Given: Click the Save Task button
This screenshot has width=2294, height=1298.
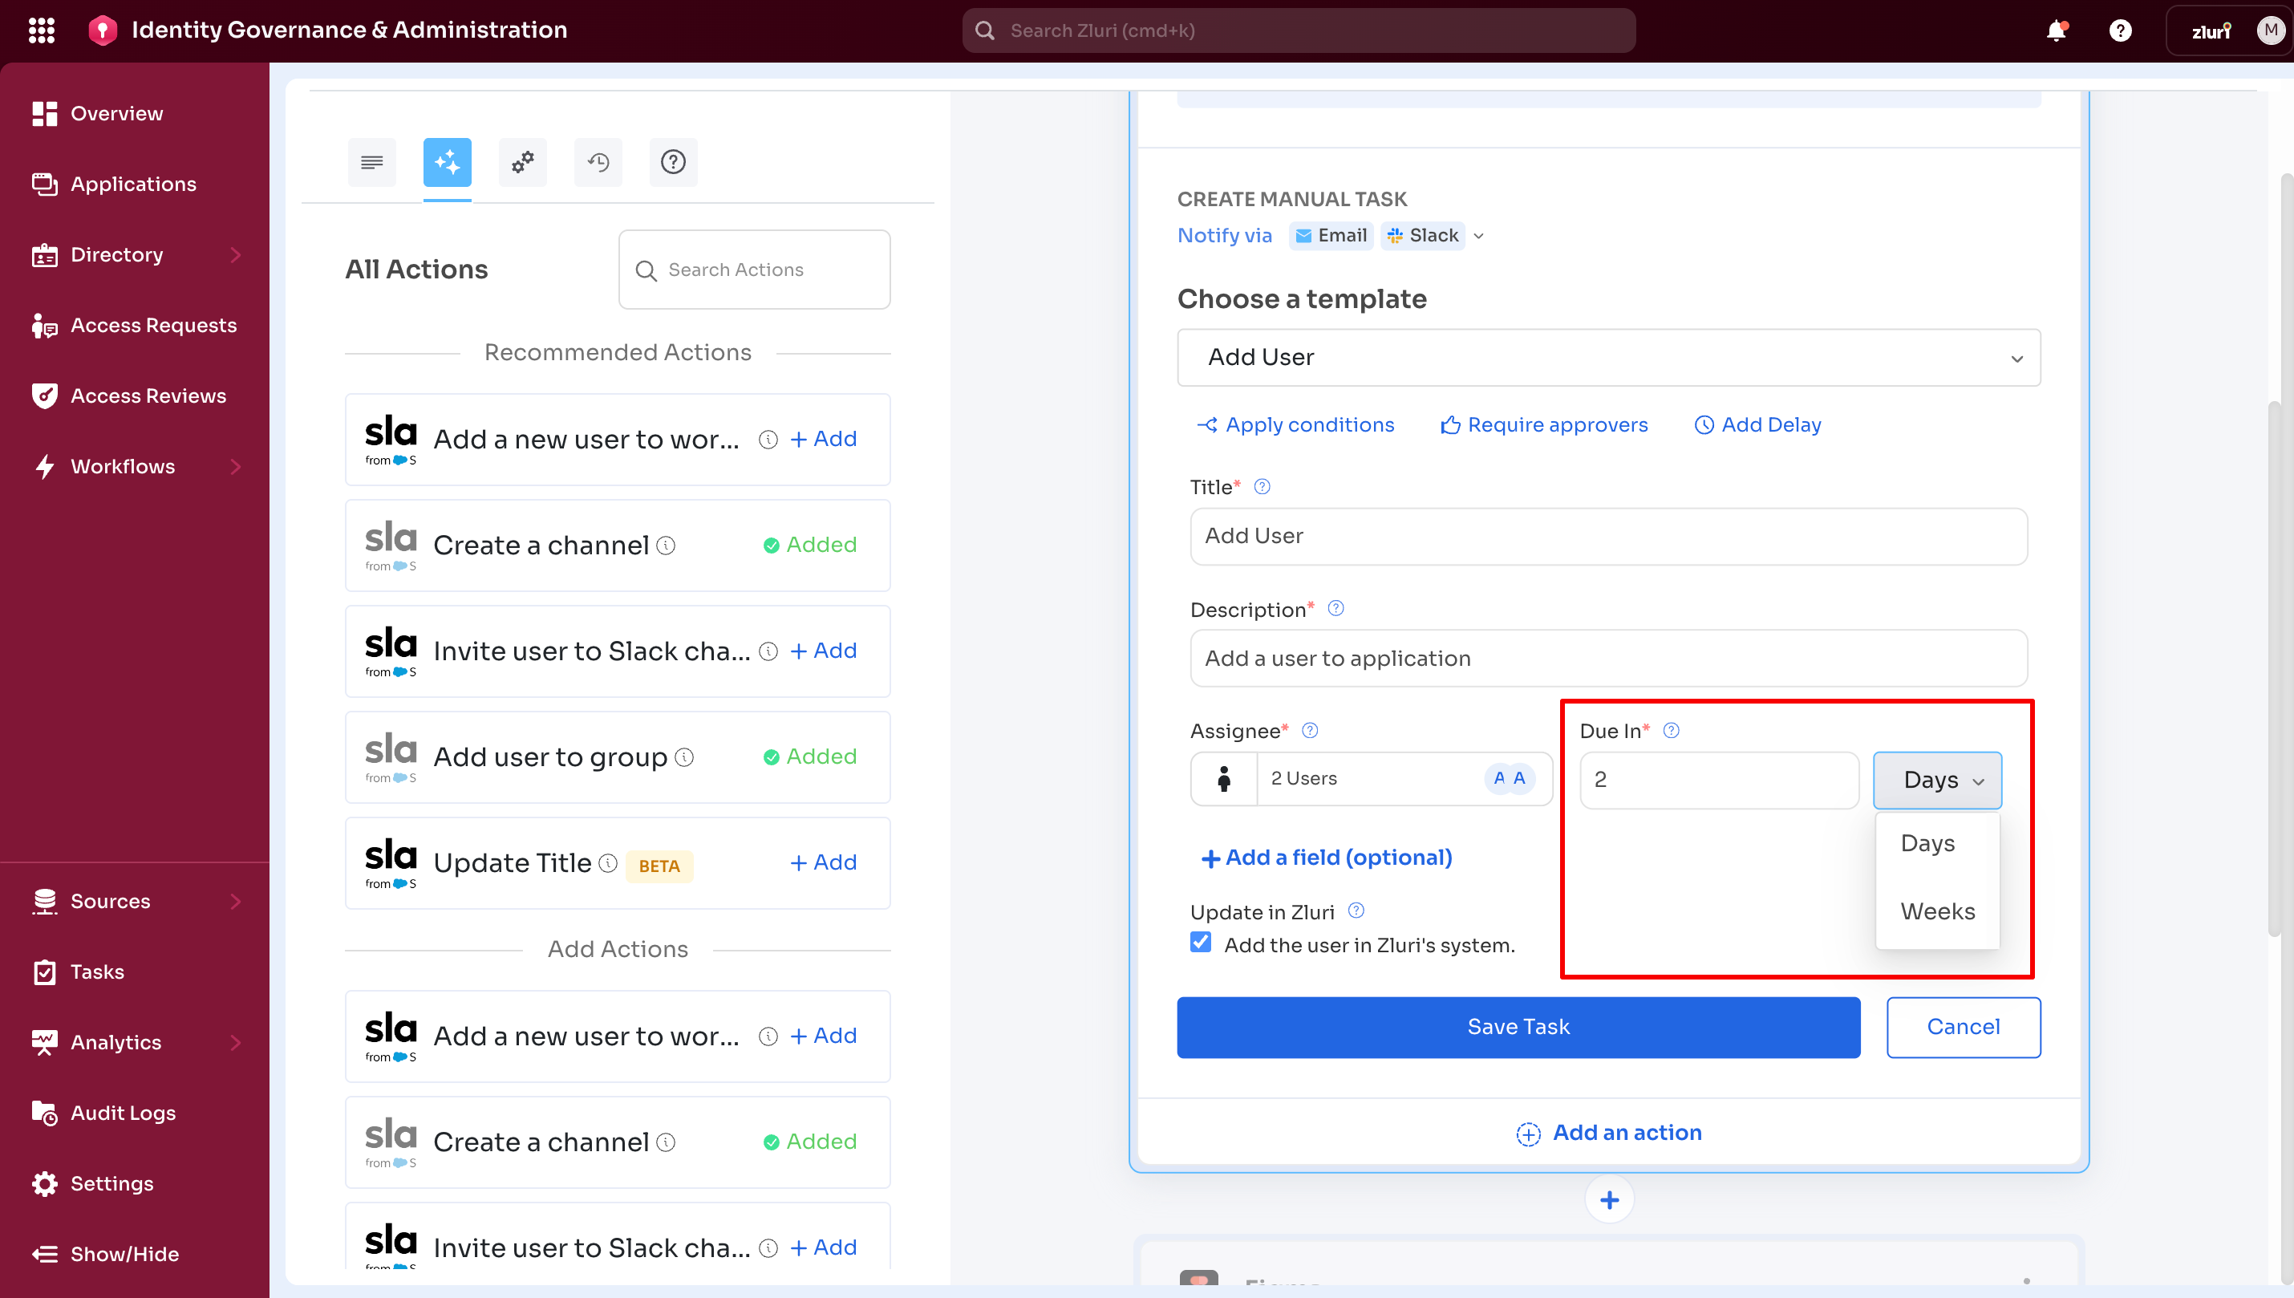Looking at the screenshot, I should [x=1518, y=1027].
